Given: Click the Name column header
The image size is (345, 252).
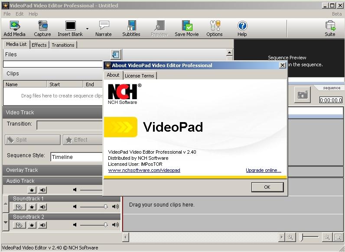Looking at the screenshot, I should (25, 84).
